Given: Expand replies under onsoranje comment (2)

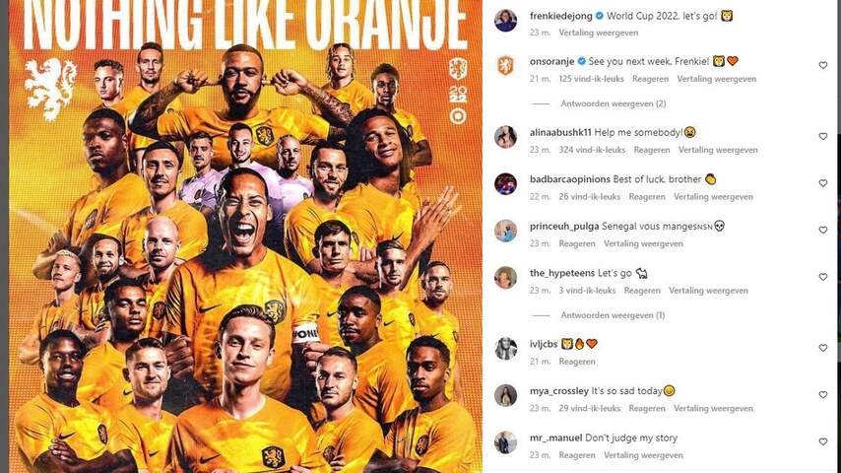Looking at the screenshot, I should pyautogui.click(x=614, y=103).
